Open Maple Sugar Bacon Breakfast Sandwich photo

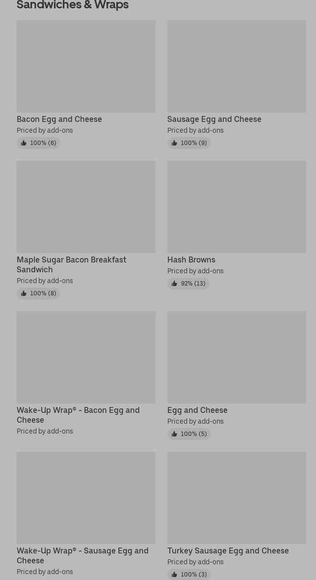[x=86, y=207]
